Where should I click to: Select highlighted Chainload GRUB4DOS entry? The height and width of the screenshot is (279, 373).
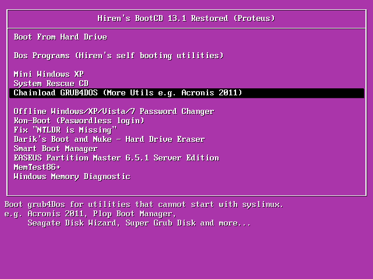pyautogui.click(x=186, y=93)
